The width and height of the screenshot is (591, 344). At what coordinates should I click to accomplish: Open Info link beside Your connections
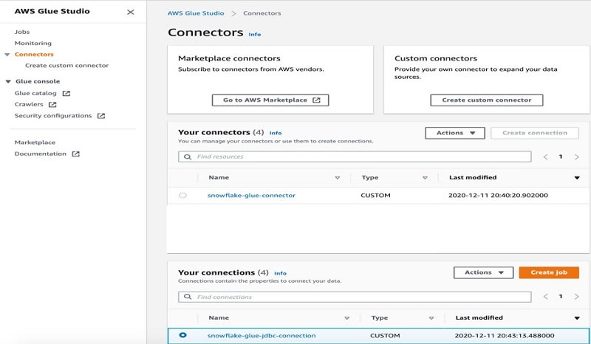coord(280,274)
